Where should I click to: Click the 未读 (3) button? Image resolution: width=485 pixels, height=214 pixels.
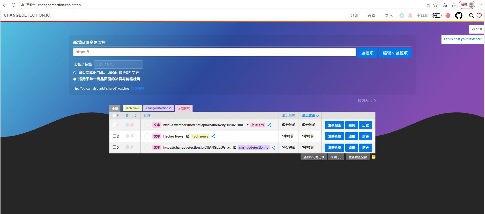tap(336, 157)
